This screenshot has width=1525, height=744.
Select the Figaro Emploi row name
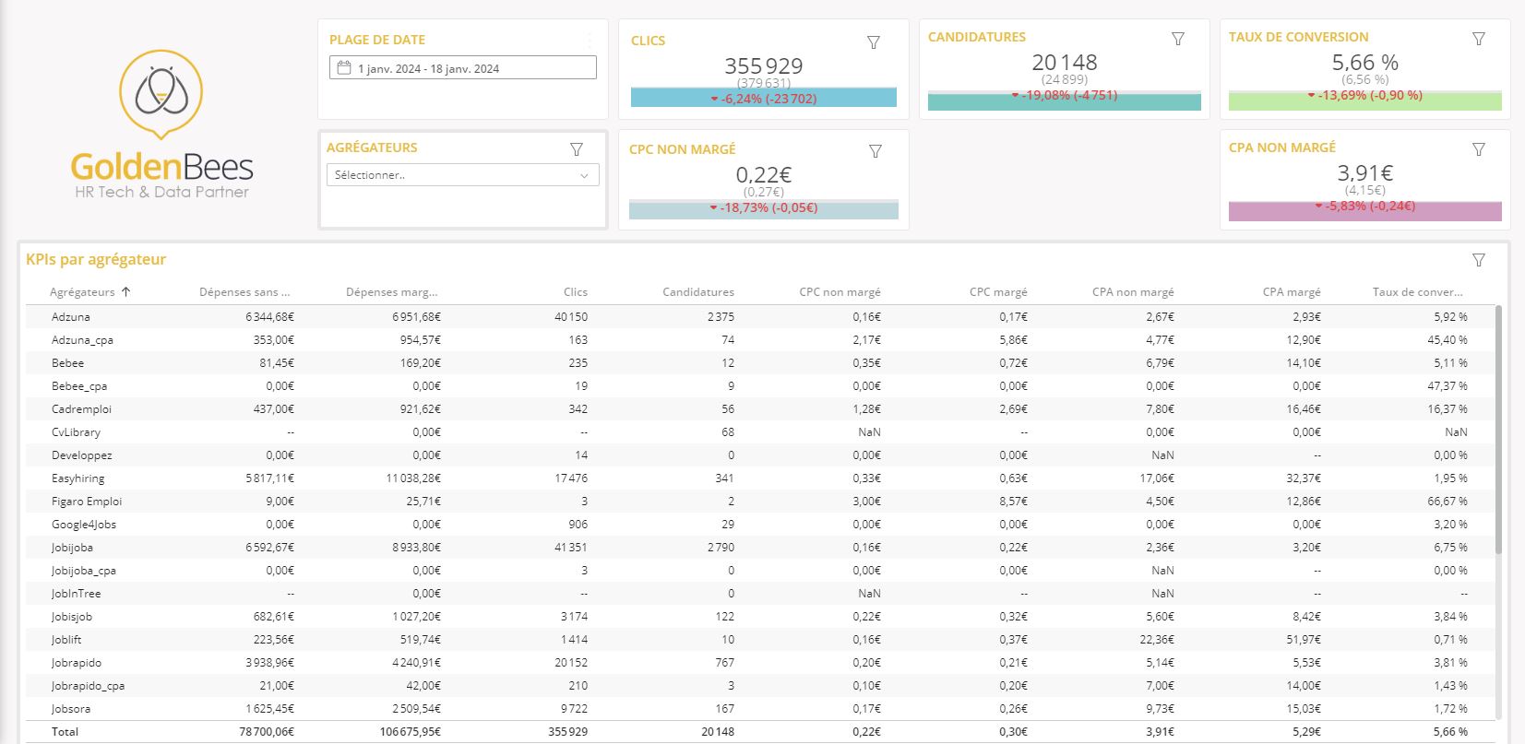pos(87,502)
